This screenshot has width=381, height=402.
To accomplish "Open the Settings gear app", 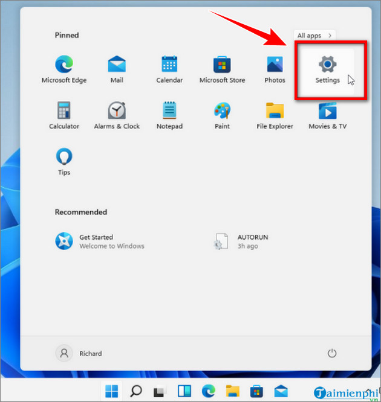I will pos(328,69).
